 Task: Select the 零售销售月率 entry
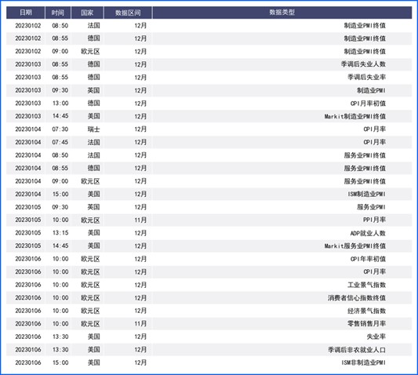click(x=366, y=324)
